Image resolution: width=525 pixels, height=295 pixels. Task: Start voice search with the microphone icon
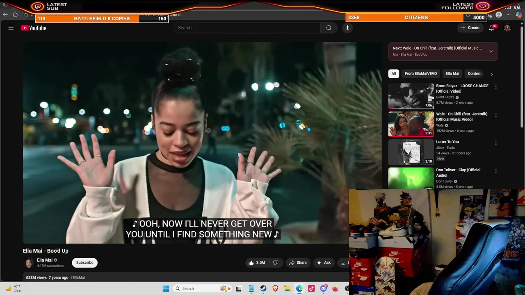[x=347, y=28]
